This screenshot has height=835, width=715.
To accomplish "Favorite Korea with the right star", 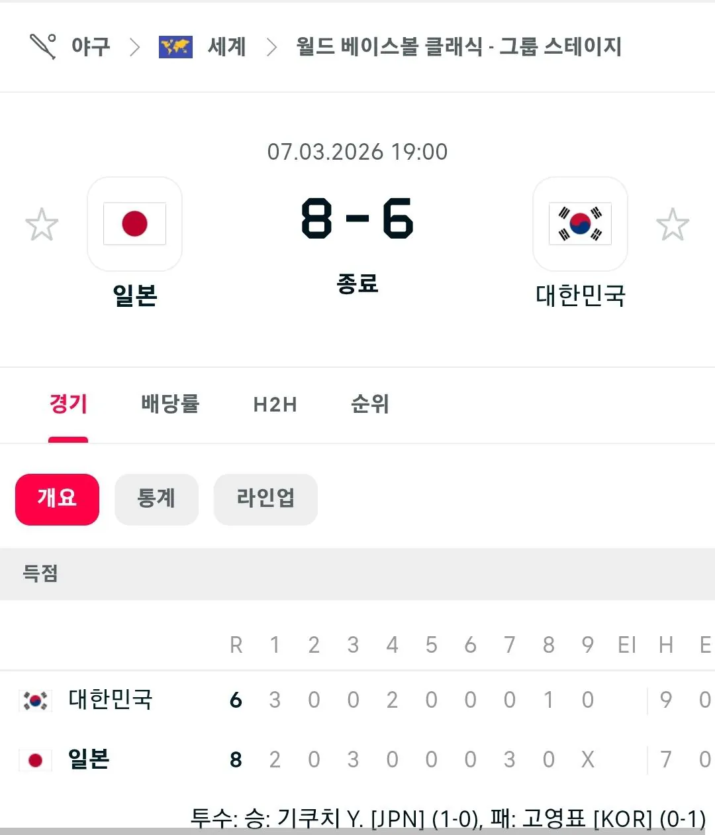I will 673,224.
